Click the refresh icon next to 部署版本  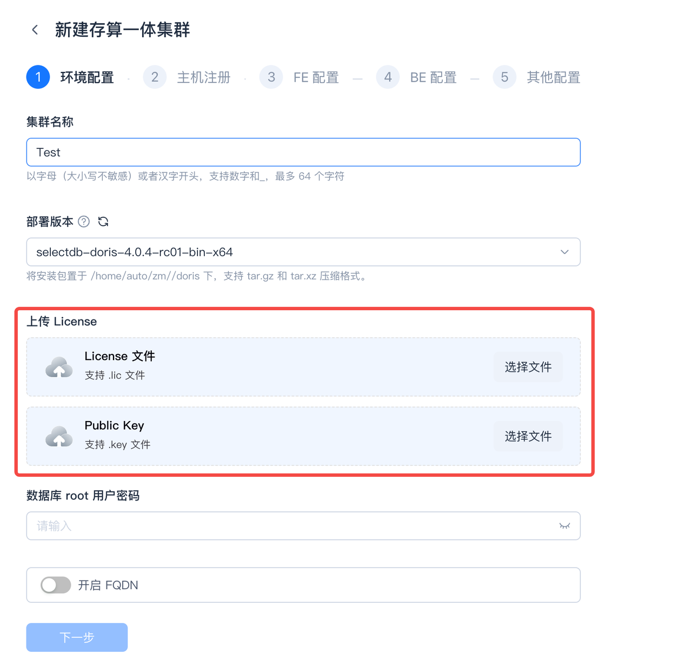click(x=103, y=222)
